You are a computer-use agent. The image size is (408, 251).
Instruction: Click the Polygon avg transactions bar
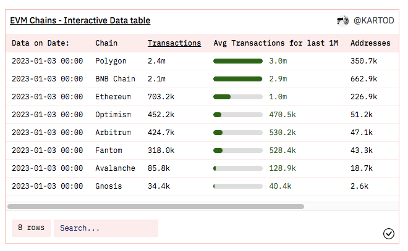coord(238,61)
